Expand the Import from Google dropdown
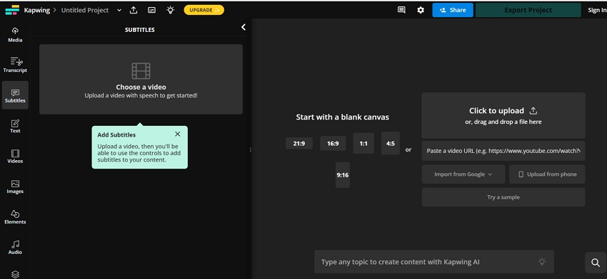The width and height of the screenshot is (607, 279). [x=463, y=174]
